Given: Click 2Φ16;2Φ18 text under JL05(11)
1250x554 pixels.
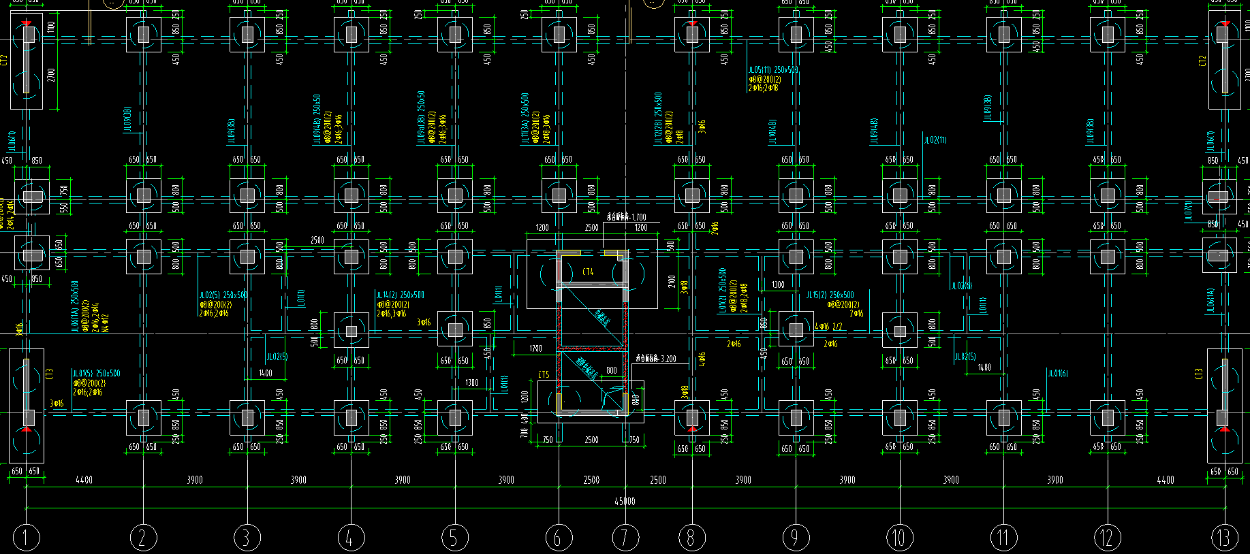Looking at the screenshot, I should 763,88.
